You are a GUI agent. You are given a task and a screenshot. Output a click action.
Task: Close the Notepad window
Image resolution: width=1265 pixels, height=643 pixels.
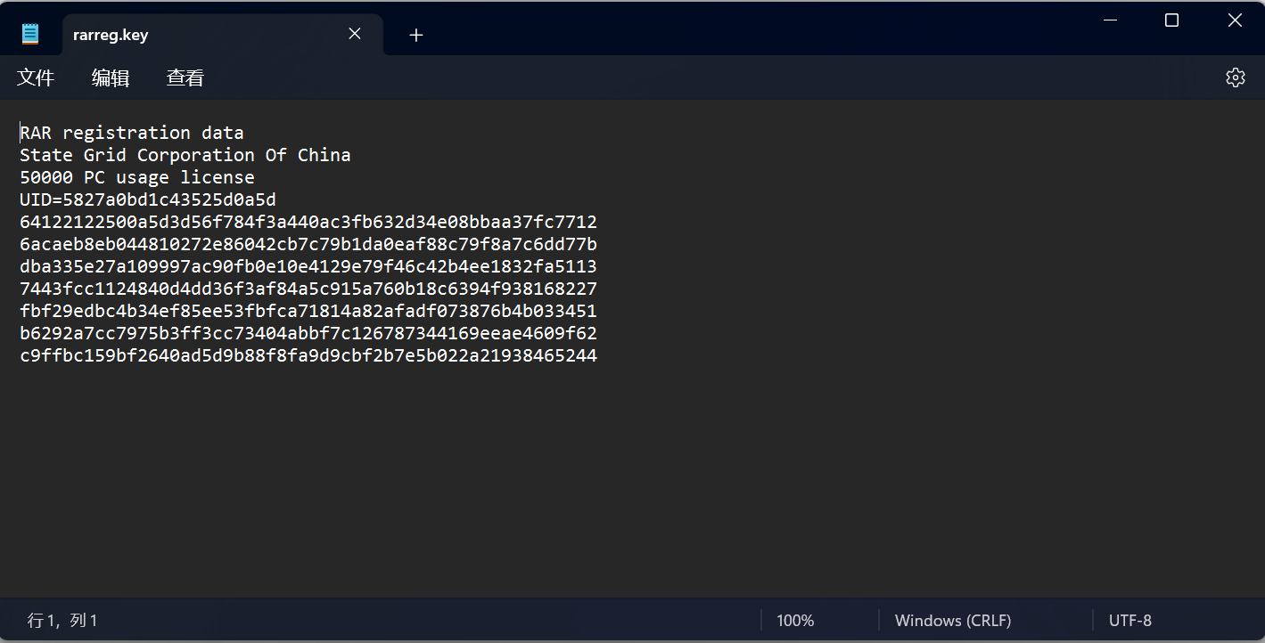pos(1235,20)
